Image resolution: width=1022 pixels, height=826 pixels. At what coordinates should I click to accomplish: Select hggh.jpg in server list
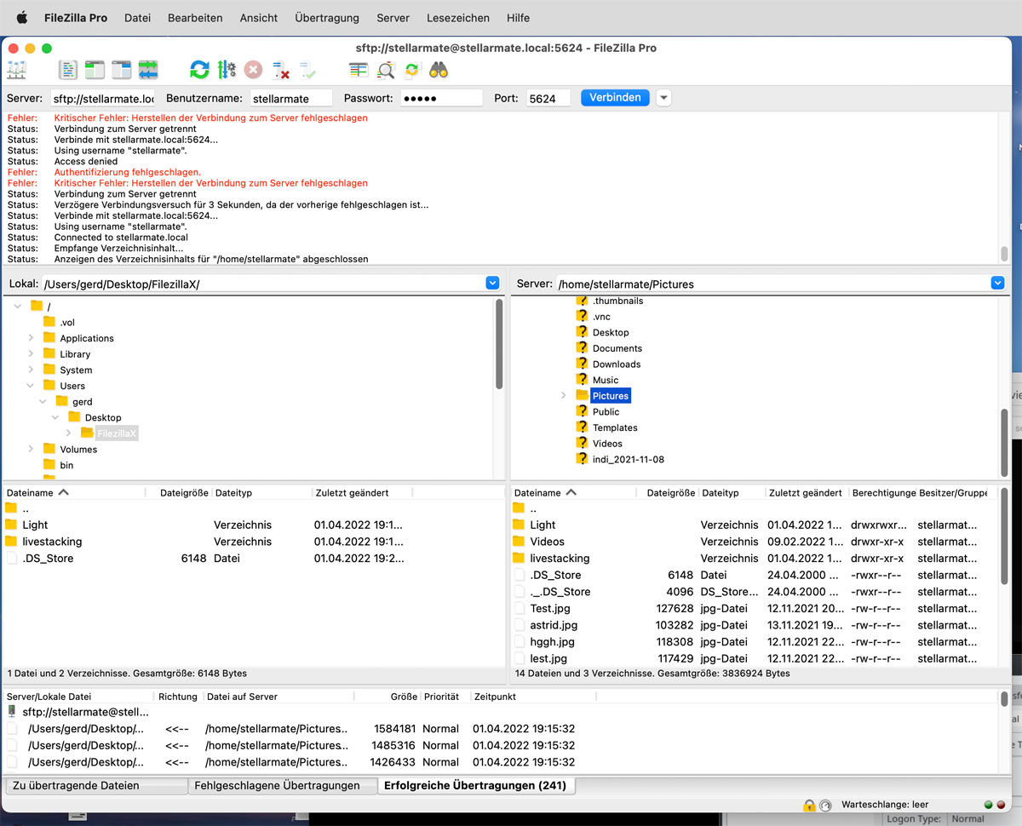coord(755,642)
